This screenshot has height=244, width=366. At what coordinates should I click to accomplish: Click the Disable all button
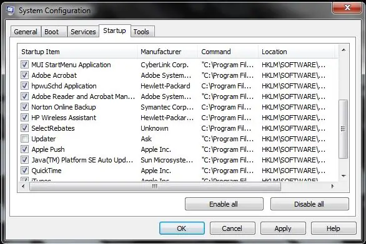[309, 204]
